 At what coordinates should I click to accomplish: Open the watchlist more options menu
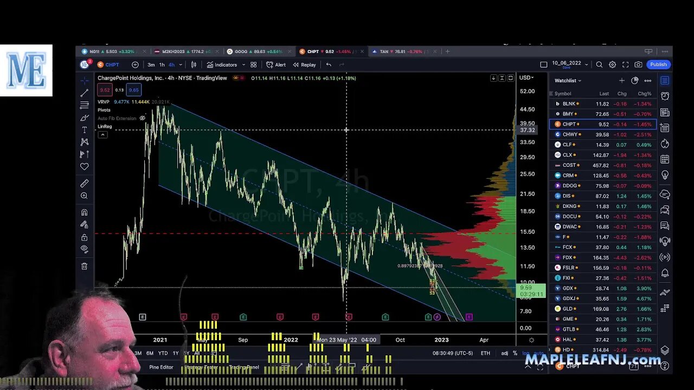(648, 81)
